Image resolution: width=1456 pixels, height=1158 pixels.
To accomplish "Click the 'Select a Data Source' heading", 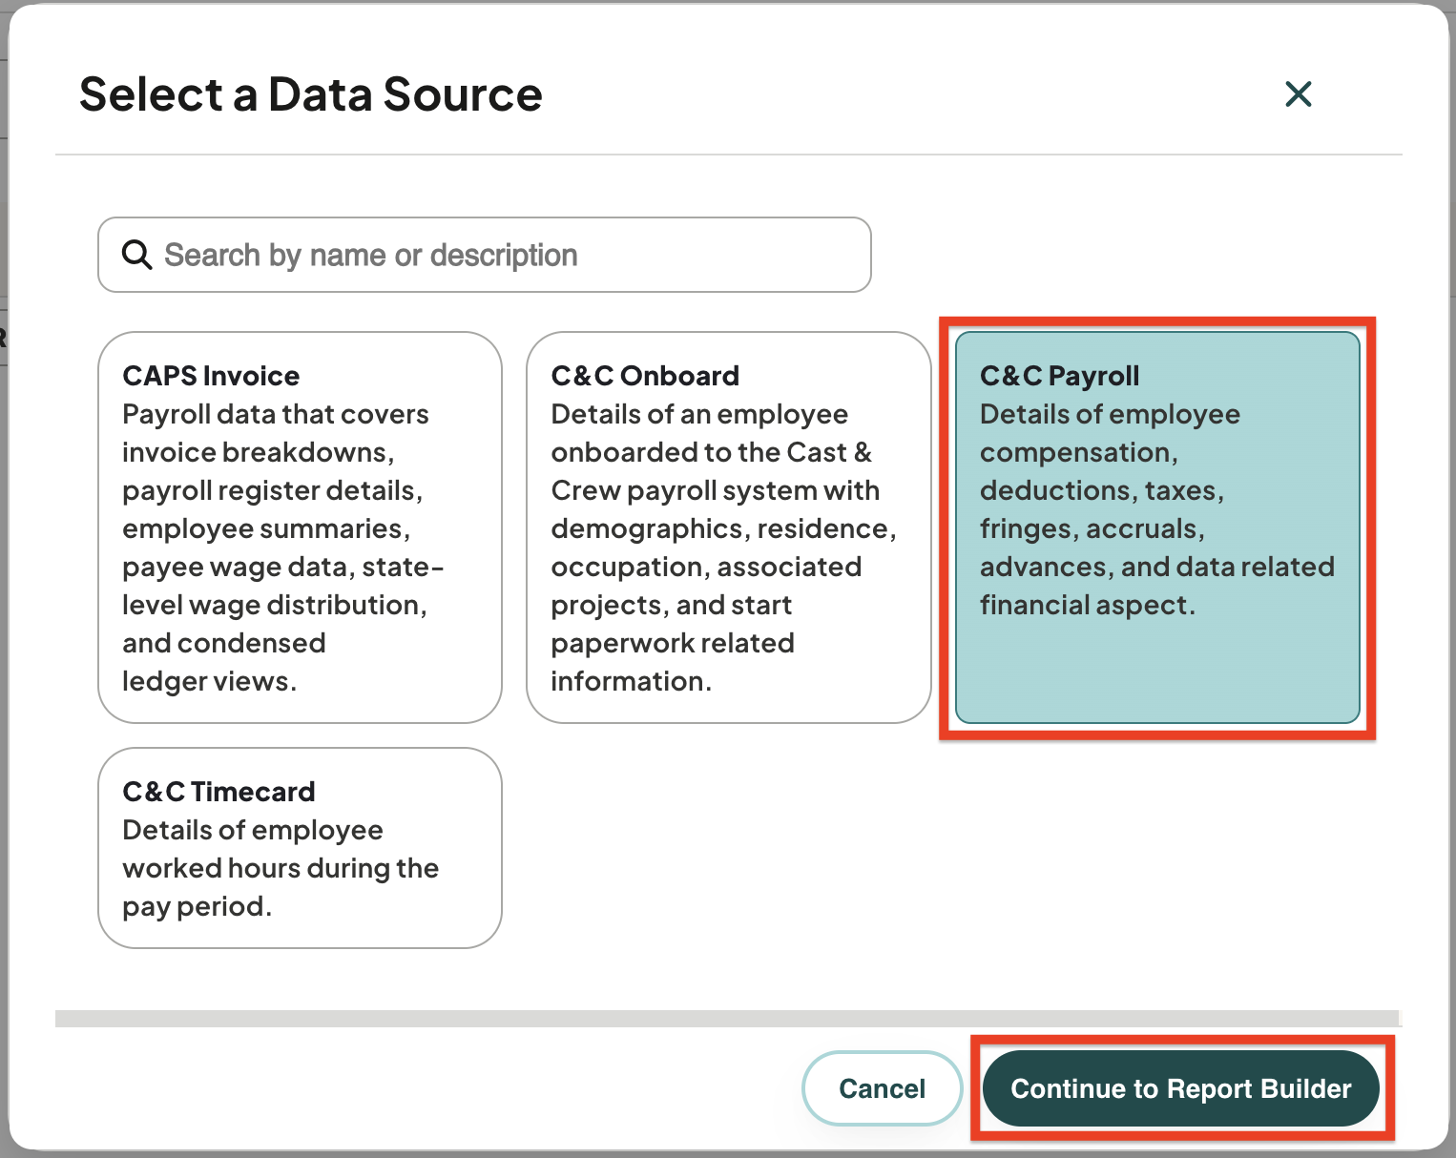I will point(311,94).
